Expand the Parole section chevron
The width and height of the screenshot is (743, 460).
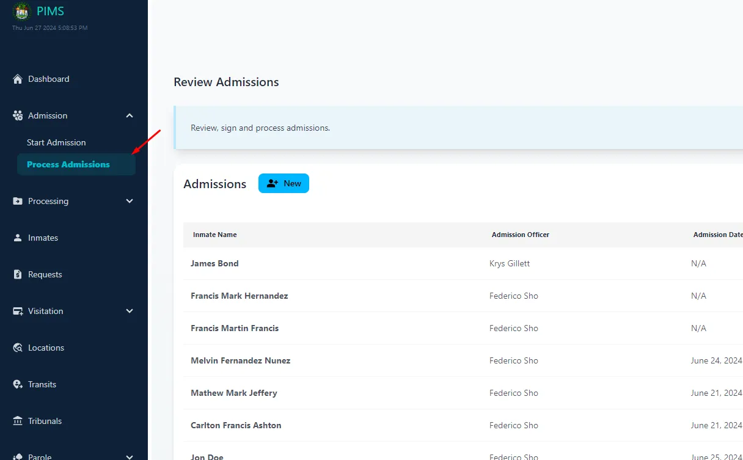click(129, 456)
